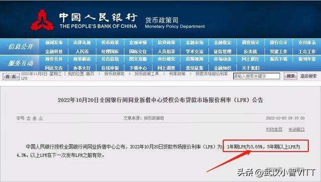Set font size to 中 (medium)
The height and width of the screenshot is (182, 321).
pyautogui.click(x=35, y=118)
